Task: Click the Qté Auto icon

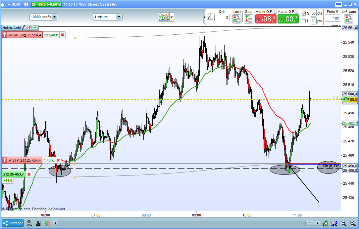Action: coord(348,19)
